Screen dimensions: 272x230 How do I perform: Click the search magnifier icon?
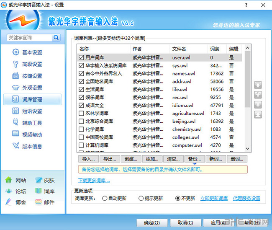coord(56,37)
